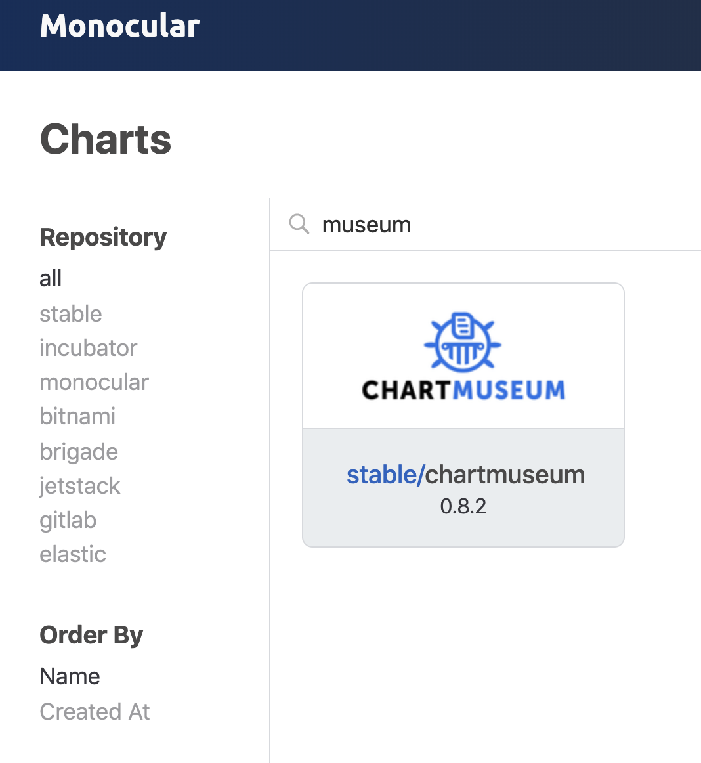Filter charts by the monocular repository
Viewport: 701px width, 763px height.
tap(94, 382)
